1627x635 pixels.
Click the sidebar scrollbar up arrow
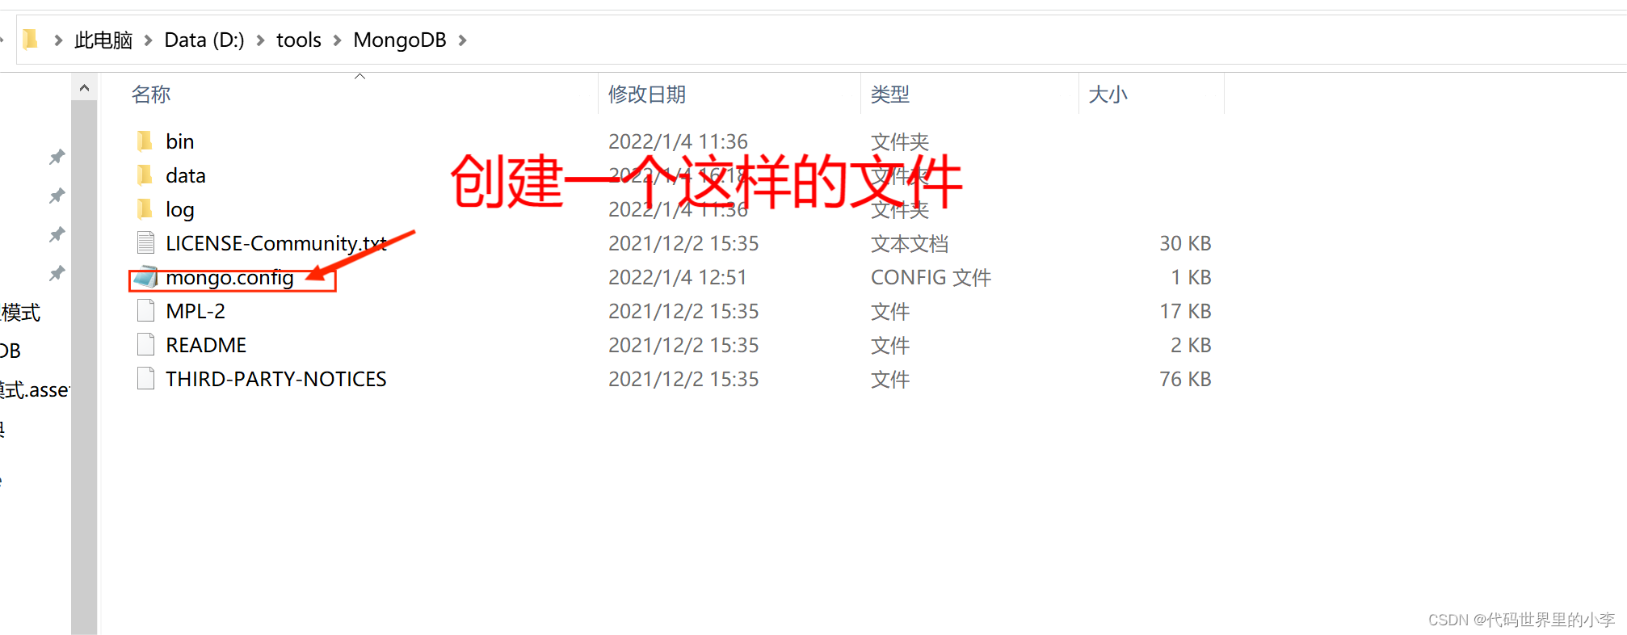pos(84,87)
